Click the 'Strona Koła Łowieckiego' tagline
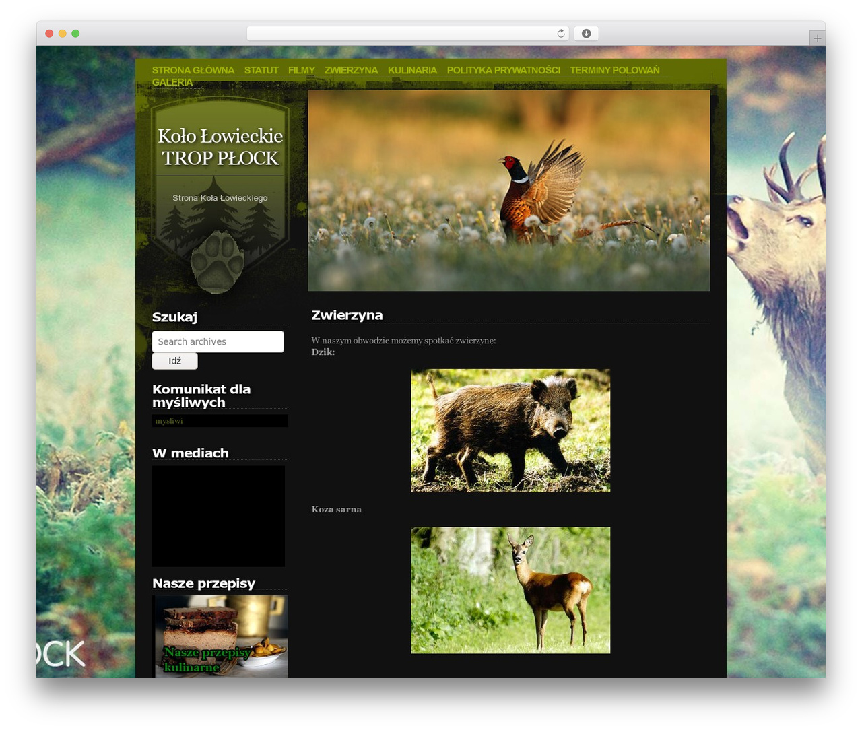This screenshot has height=730, width=862. click(220, 198)
